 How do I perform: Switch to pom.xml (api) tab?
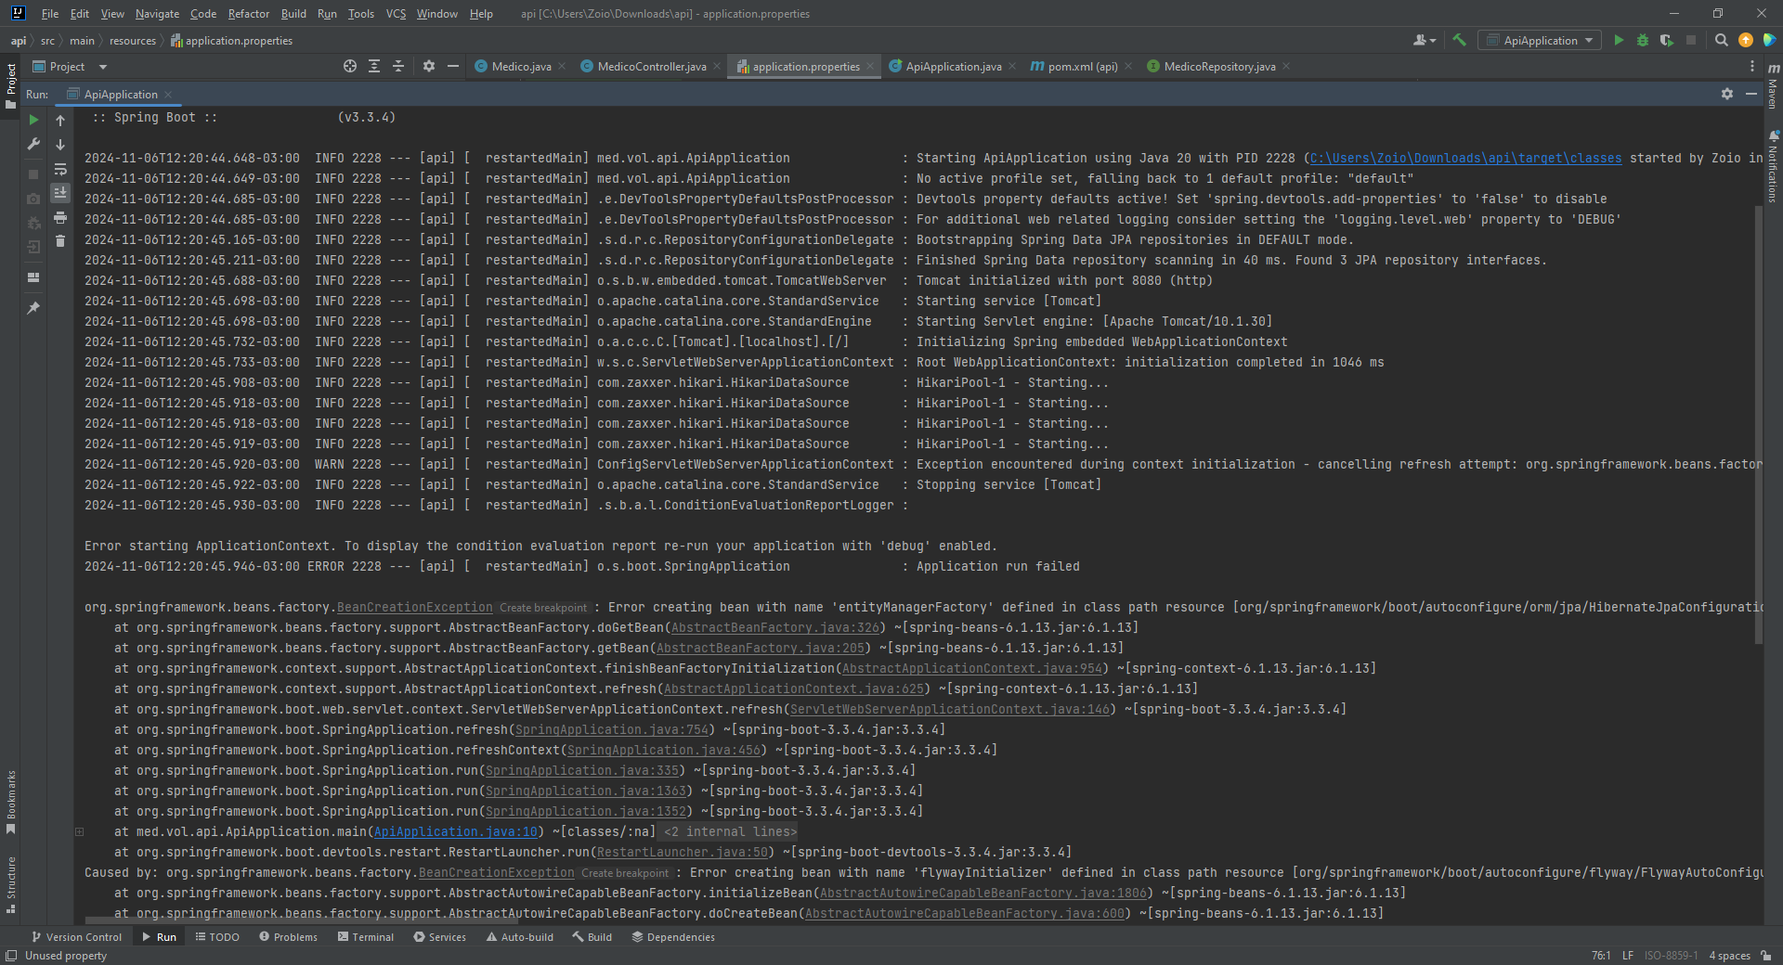[x=1082, y=66]
